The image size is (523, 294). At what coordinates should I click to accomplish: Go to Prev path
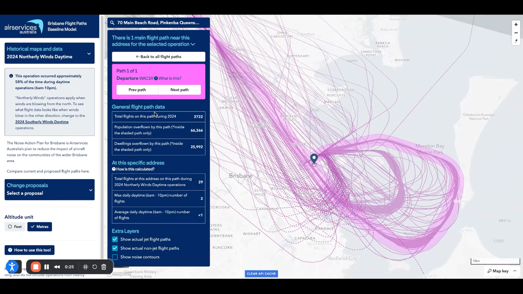[137, 90]
